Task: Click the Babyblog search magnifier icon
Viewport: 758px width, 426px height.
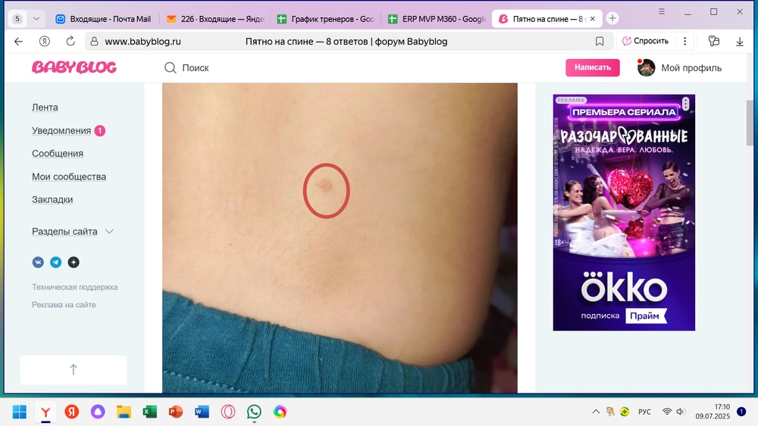Action: click(x=171, y=68)
